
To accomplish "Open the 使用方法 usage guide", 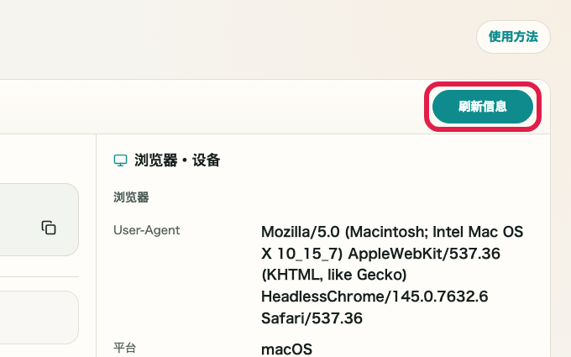I will 513,37.
